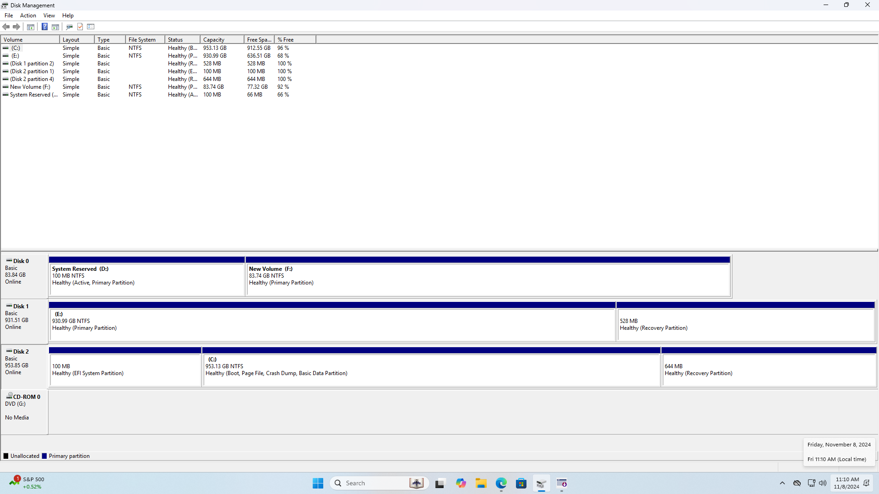Viewport: 879px width, 494px height.
Task: Click the Disk Management title bar icon
Action: tap(5, 5)
